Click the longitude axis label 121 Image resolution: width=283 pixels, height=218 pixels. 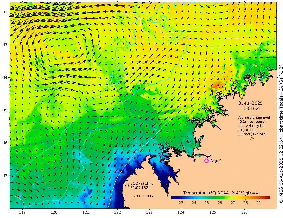point(86,212)
